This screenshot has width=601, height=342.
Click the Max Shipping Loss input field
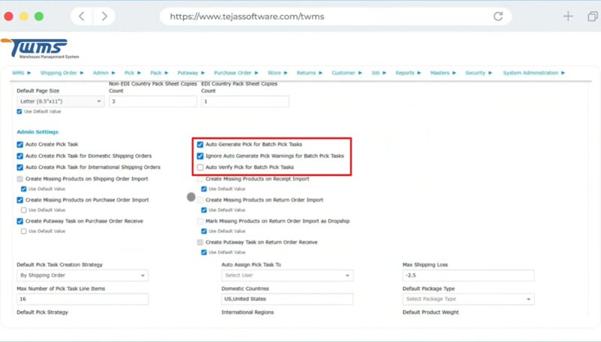coord(467,276)
